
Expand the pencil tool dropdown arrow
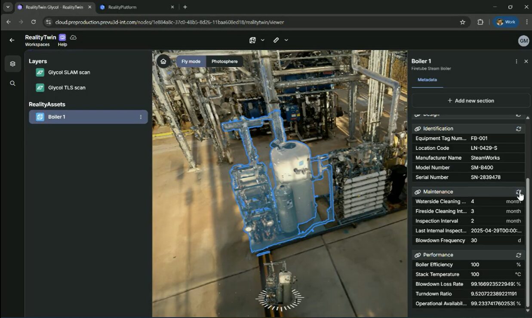(x=286, y=40)
